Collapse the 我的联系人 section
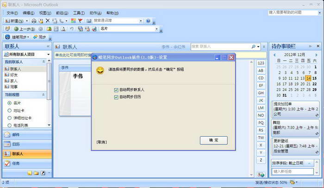Viewport: 324px width, 188px height. pos(44,61)
